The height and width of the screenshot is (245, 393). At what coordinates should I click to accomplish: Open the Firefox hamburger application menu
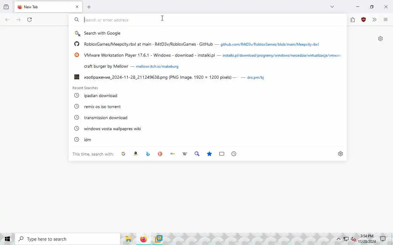pyautogui.click(x=386, y=20)
